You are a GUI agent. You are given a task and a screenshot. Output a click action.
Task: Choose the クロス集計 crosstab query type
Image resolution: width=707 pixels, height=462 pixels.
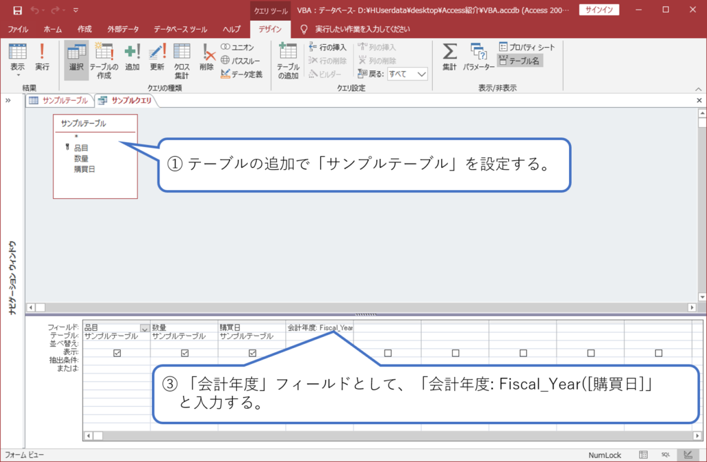(x=182, y=61)
